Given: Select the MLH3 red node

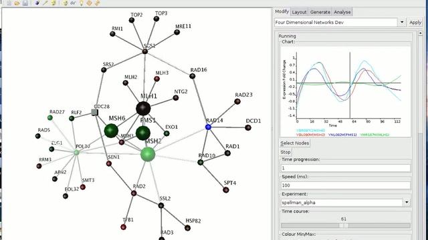Looking at the screenshot, I should click(156, 79).
